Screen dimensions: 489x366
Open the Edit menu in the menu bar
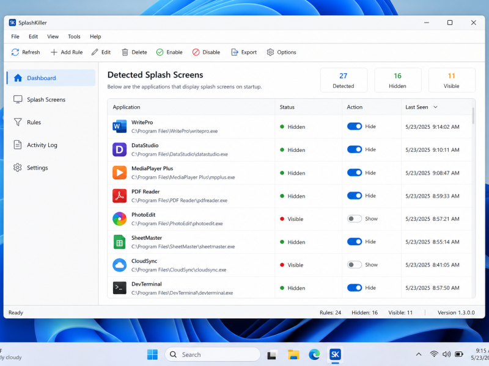(34, 37)
